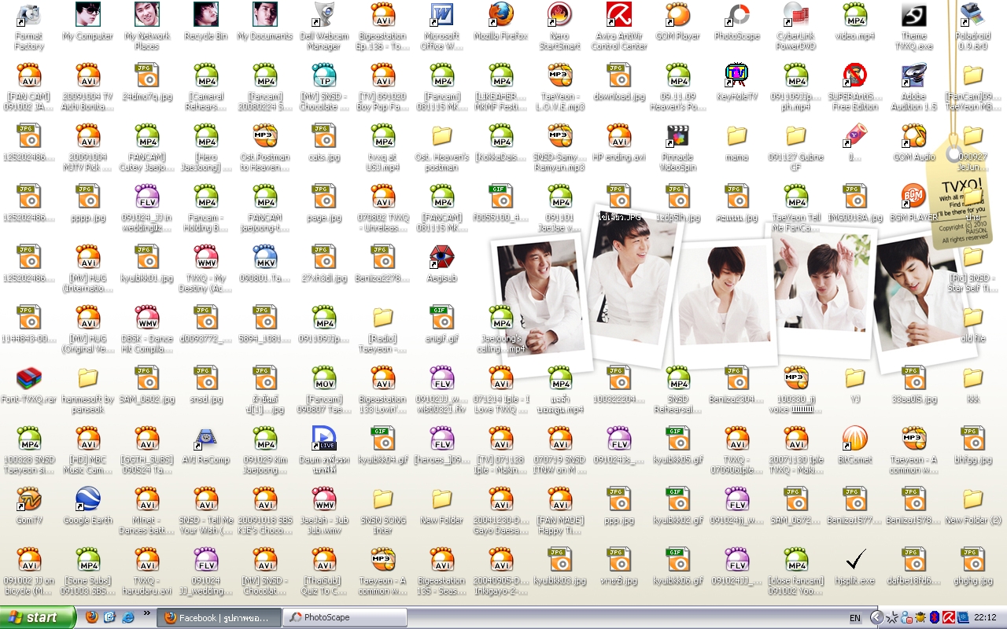Launch Pinnacle VideoSpin

(x=678, y=135)
